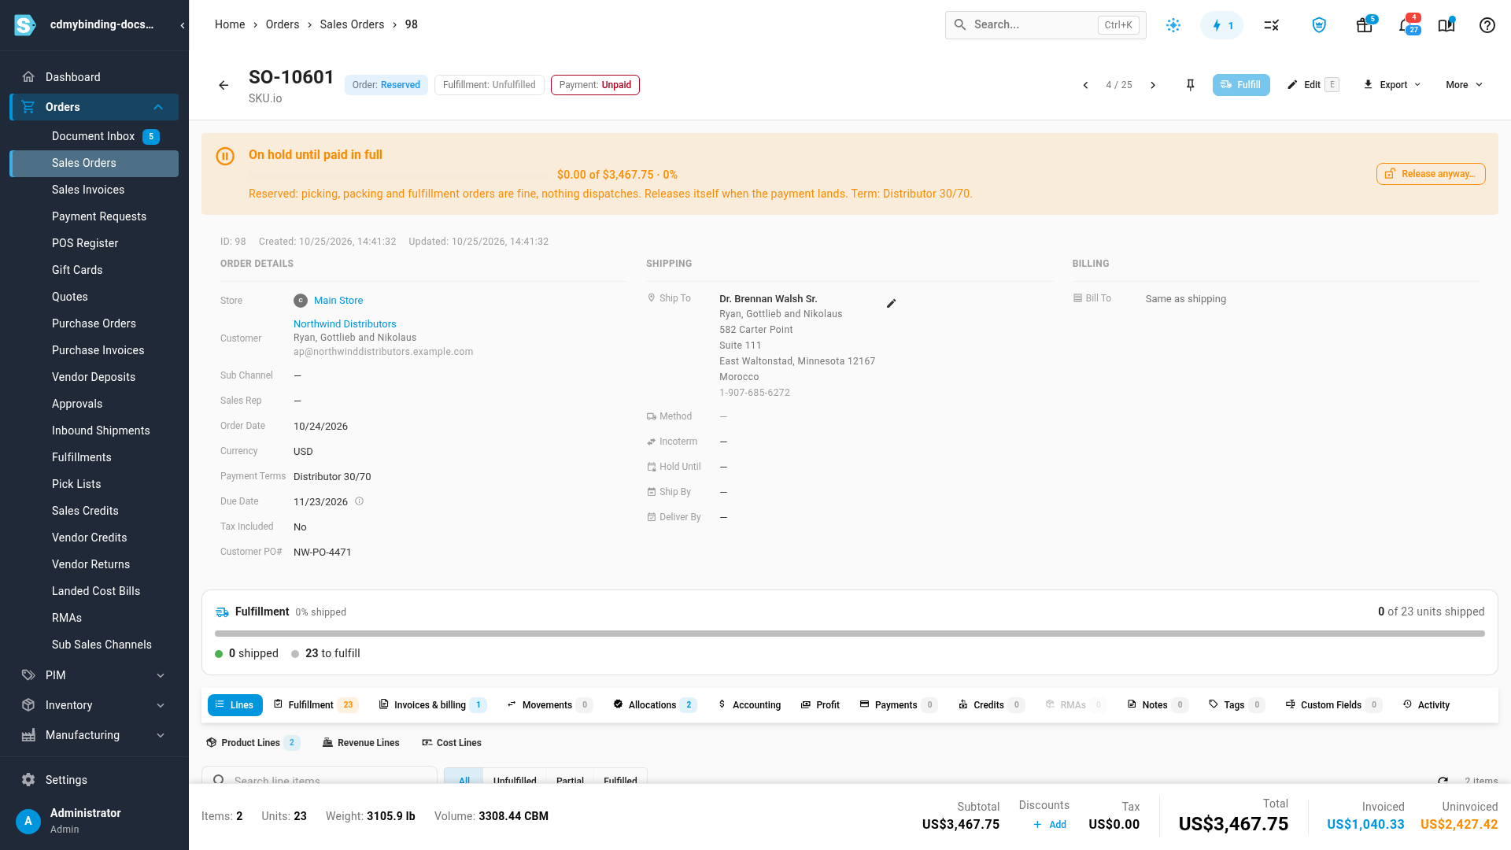Viewport: 1511px width, 850px height.
Task: Open the gift box icon in header
Action: [x=1365, y=25]
